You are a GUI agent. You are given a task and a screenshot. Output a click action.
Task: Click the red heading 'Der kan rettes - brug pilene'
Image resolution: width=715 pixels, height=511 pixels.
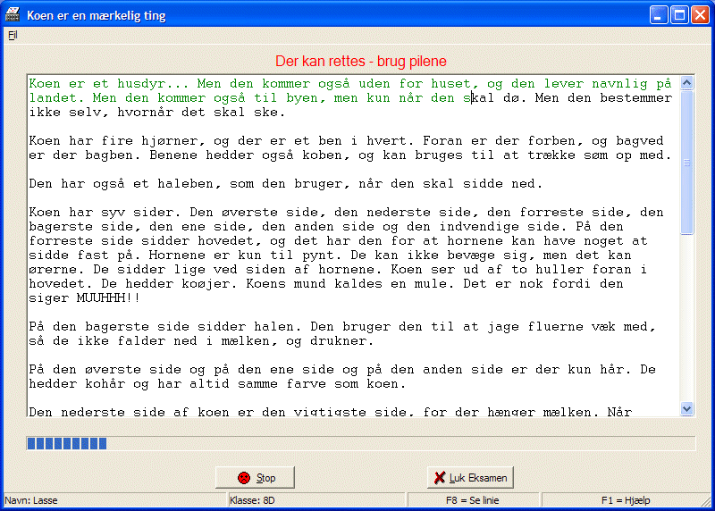(x=360, y=61)
